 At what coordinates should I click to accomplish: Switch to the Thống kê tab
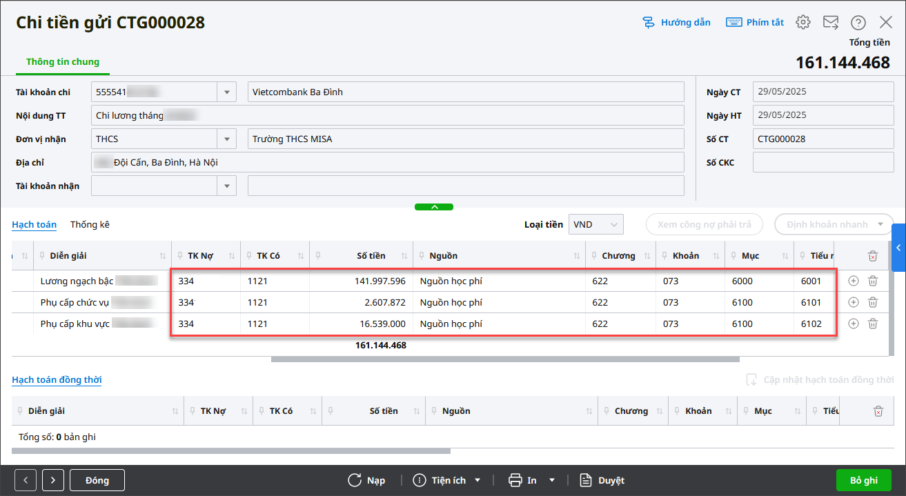point(90,224)
